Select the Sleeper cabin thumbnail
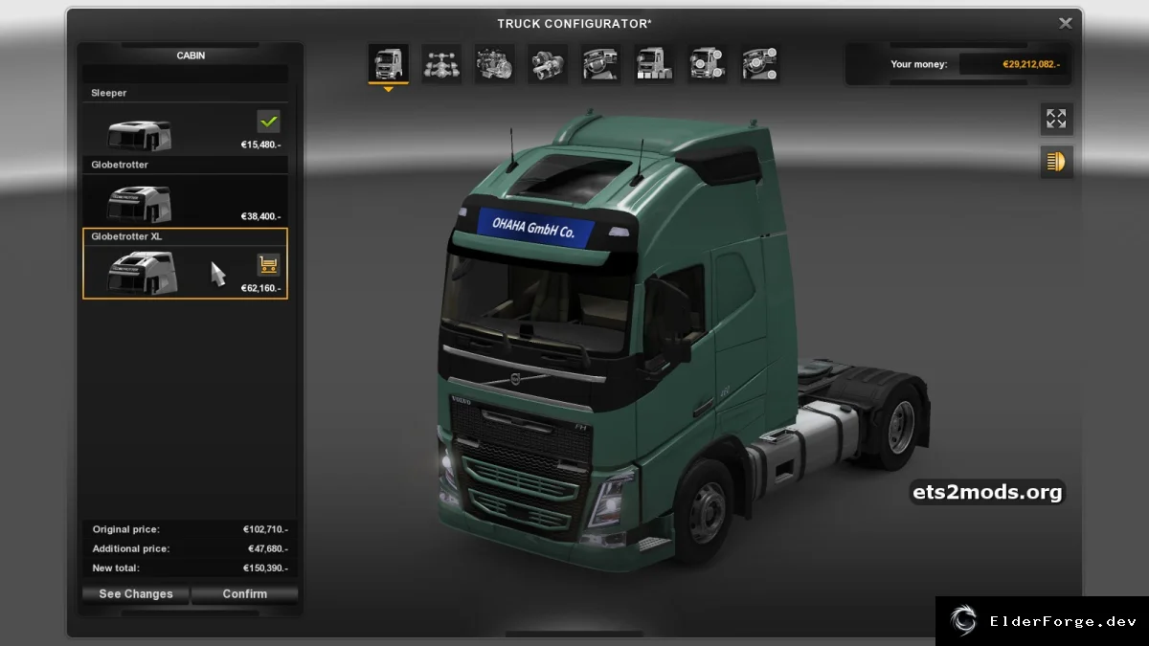This screenshot has width=1149, height=646. 140,136
